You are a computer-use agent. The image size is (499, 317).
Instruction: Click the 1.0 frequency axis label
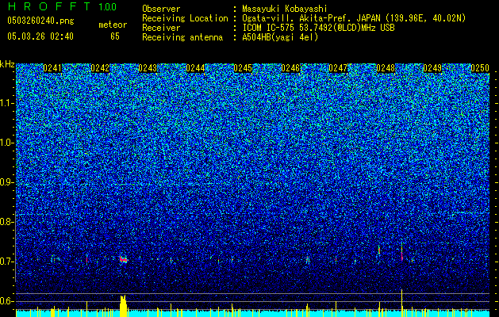click(7, 143)
